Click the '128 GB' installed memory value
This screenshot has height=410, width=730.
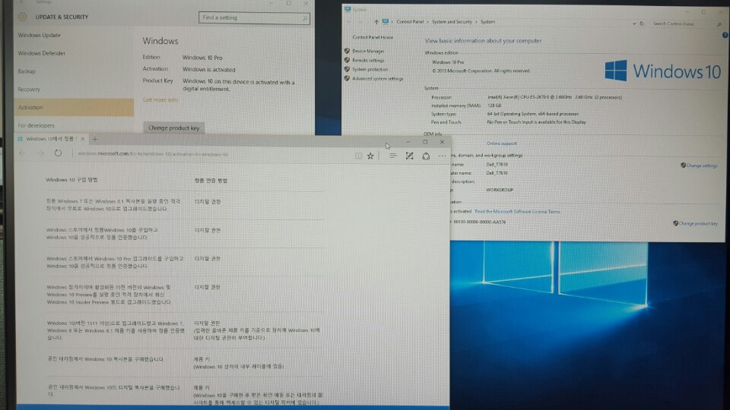[x=494, y=106]
